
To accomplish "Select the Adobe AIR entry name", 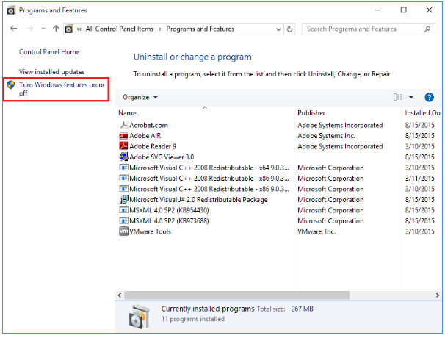I will tap(145, 136).
